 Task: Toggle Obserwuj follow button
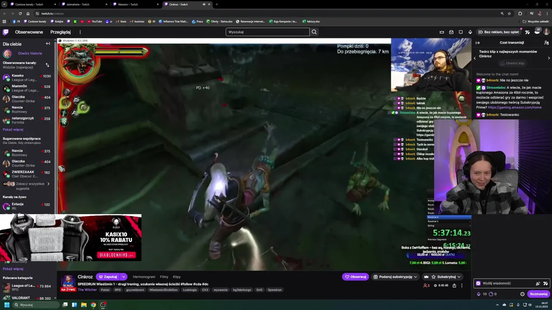pos(356,277)
